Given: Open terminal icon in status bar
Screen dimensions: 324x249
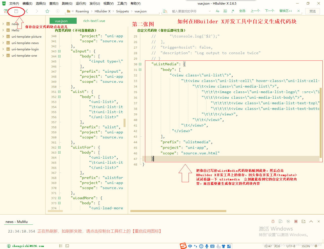Looking at the screenshot, I should [x=67, y=246].
